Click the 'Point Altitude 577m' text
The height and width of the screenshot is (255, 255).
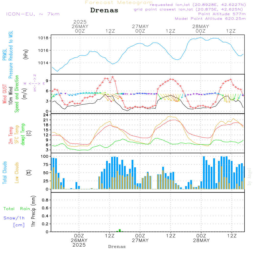click(222, 14)
